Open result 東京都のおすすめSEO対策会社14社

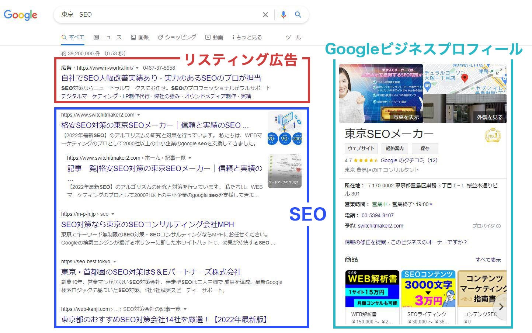click(x=165, y=320)
